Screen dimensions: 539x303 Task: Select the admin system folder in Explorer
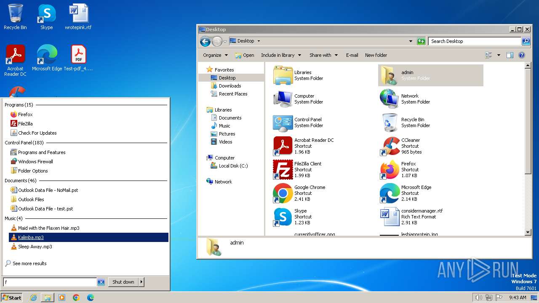pyautogui.click(x=430, y=75)
